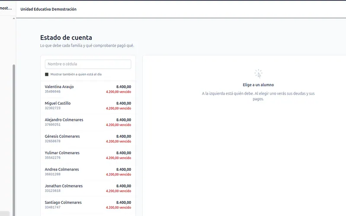Select Andrea Colmenares row
This screenshot has width=346, height=216.
point(88,172)
